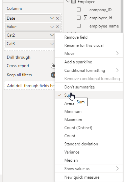Screen dimensions: 124x182
Task: Click the Value field pill
Action: (33, 27)
